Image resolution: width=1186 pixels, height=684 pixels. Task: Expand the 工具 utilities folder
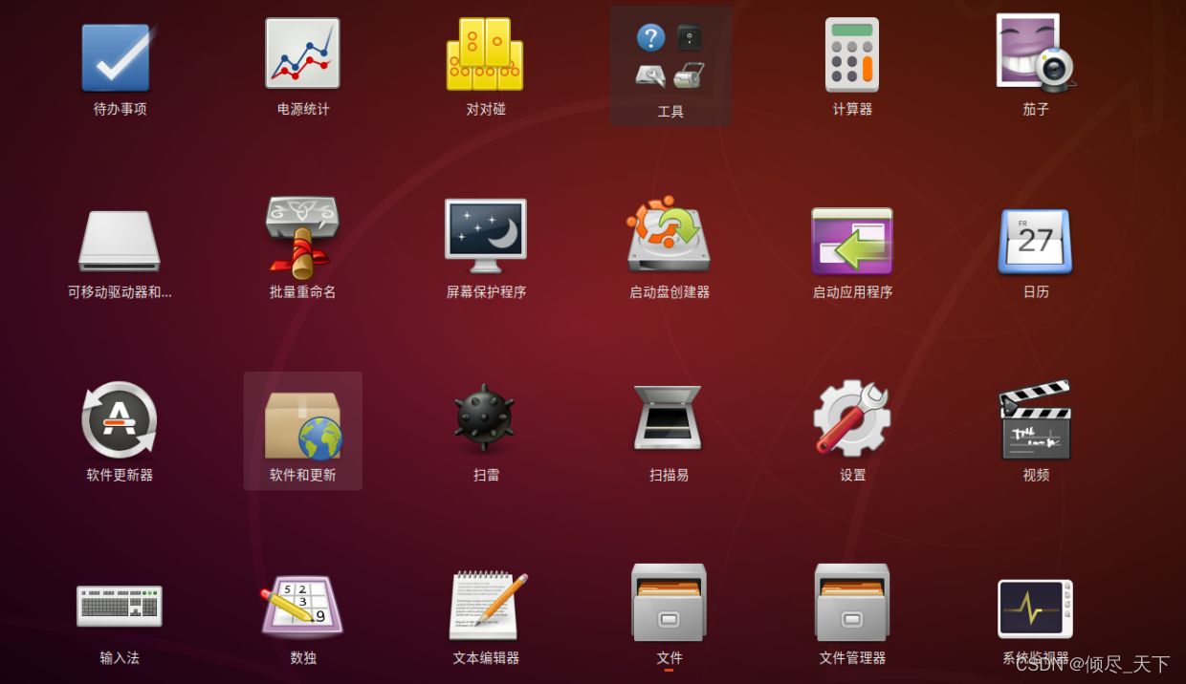tap(669, 54)
